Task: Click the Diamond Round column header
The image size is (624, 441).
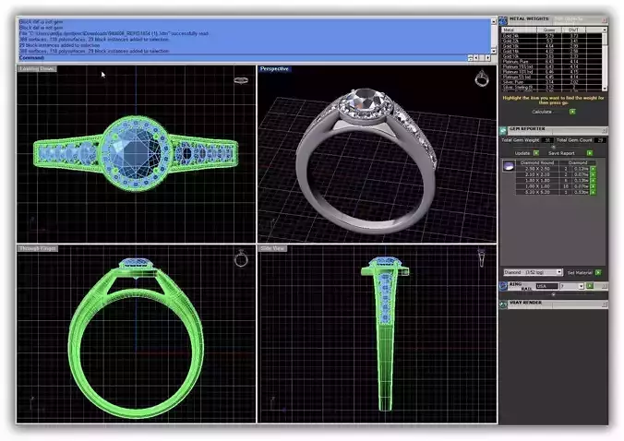Action: click(537, 162)
